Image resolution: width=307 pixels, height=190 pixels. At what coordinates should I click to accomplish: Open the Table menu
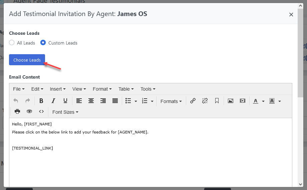(126, 89)
